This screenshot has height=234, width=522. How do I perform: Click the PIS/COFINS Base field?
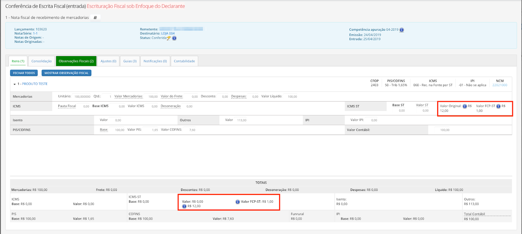[117, 130]
